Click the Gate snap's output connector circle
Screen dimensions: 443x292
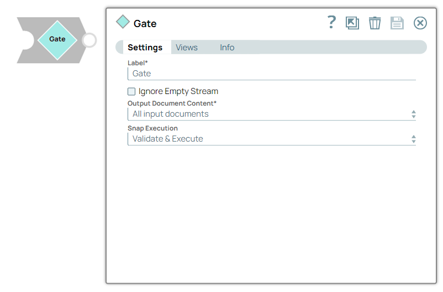pyautogui.click(x=89, y=40)
